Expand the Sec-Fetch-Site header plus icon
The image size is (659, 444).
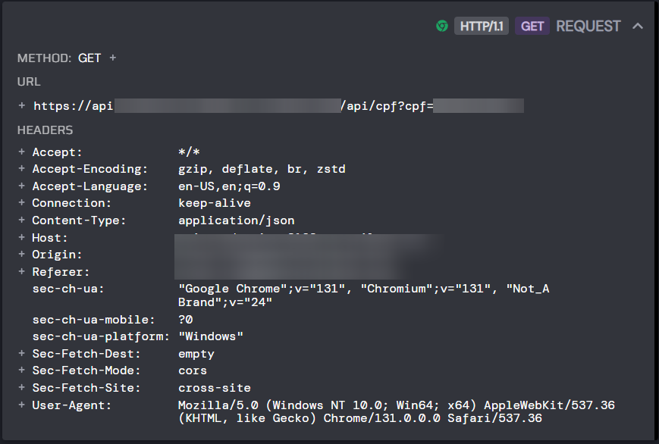(x=22, y=387)
